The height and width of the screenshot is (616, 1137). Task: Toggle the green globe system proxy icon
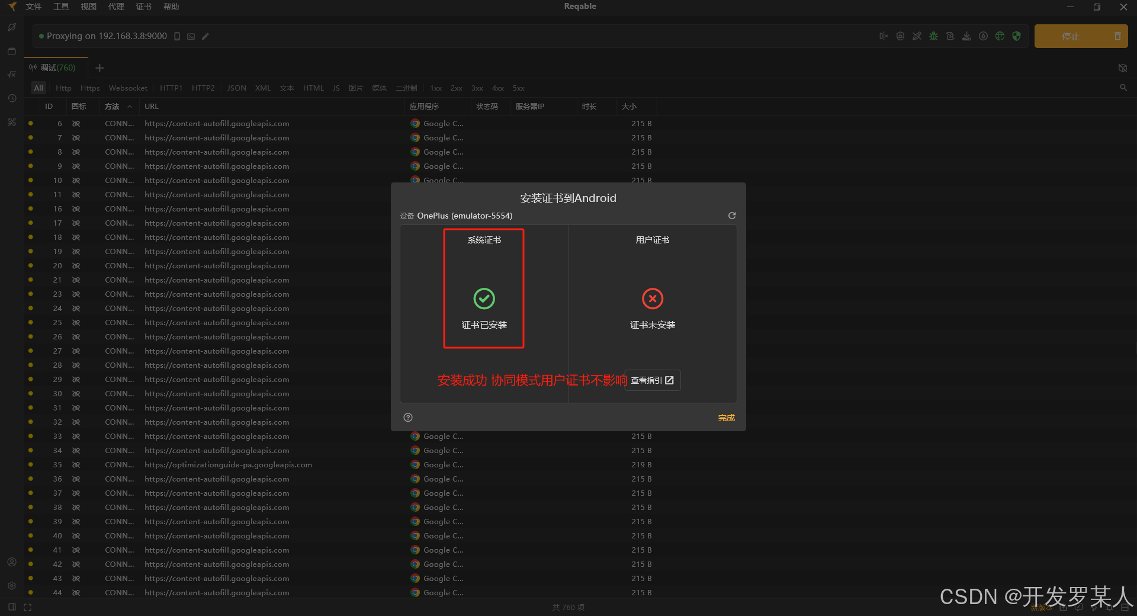coord(1000,36)
